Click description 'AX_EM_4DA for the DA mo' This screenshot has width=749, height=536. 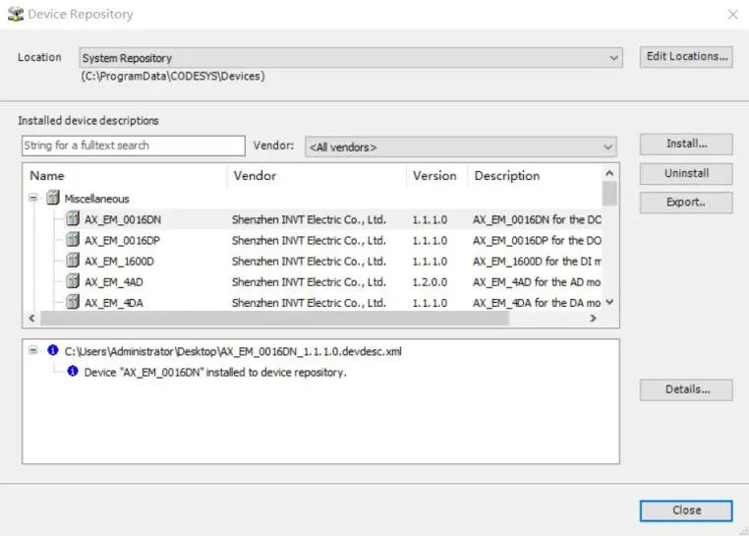click(537, 303)
